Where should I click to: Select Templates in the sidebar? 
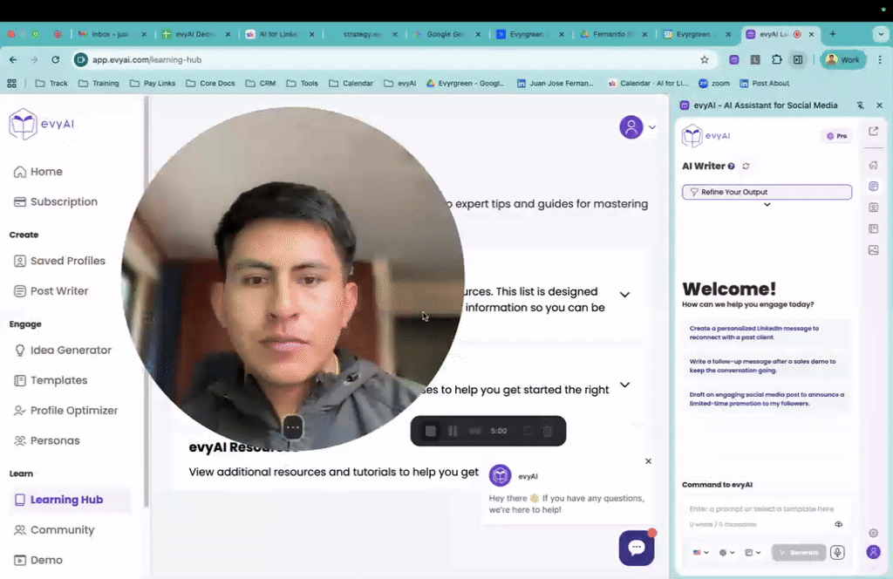tap(51, 380)
